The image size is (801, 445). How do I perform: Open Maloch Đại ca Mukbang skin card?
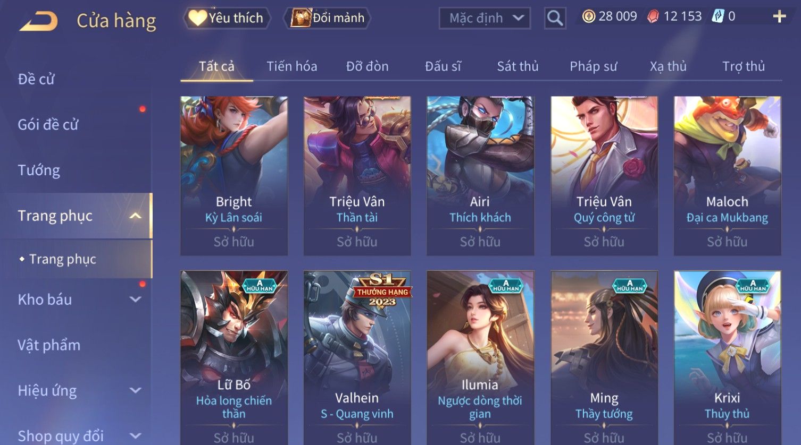(x=727, y=176)
